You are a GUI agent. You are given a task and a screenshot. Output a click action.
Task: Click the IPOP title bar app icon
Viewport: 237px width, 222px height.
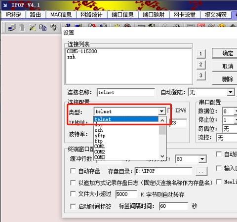5,5
